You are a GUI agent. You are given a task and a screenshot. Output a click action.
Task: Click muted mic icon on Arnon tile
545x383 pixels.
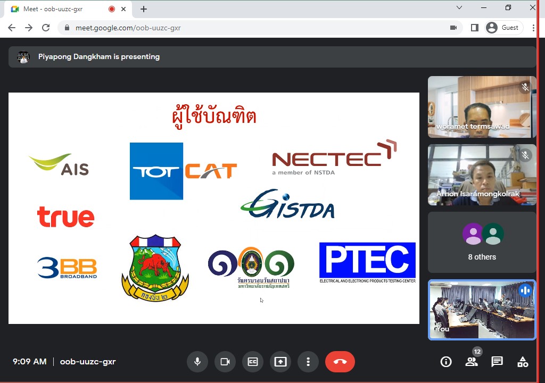(525, 155)
